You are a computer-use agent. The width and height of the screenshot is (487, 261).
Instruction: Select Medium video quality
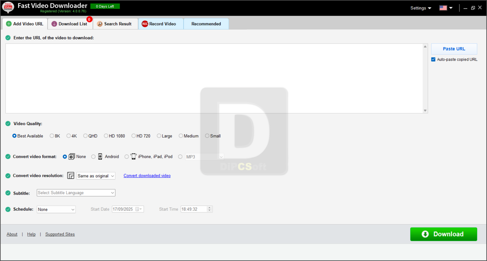[181, 136]
